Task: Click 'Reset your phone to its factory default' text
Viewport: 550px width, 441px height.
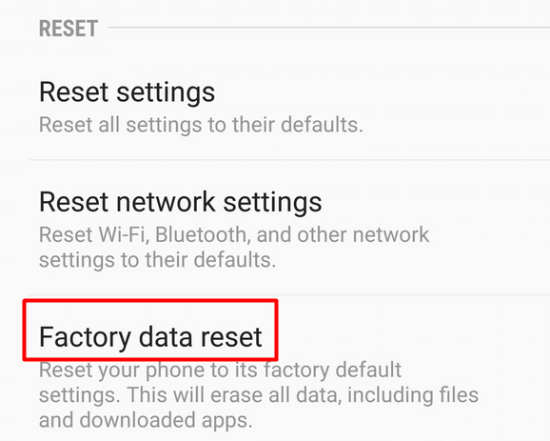Action: point(220,370)
